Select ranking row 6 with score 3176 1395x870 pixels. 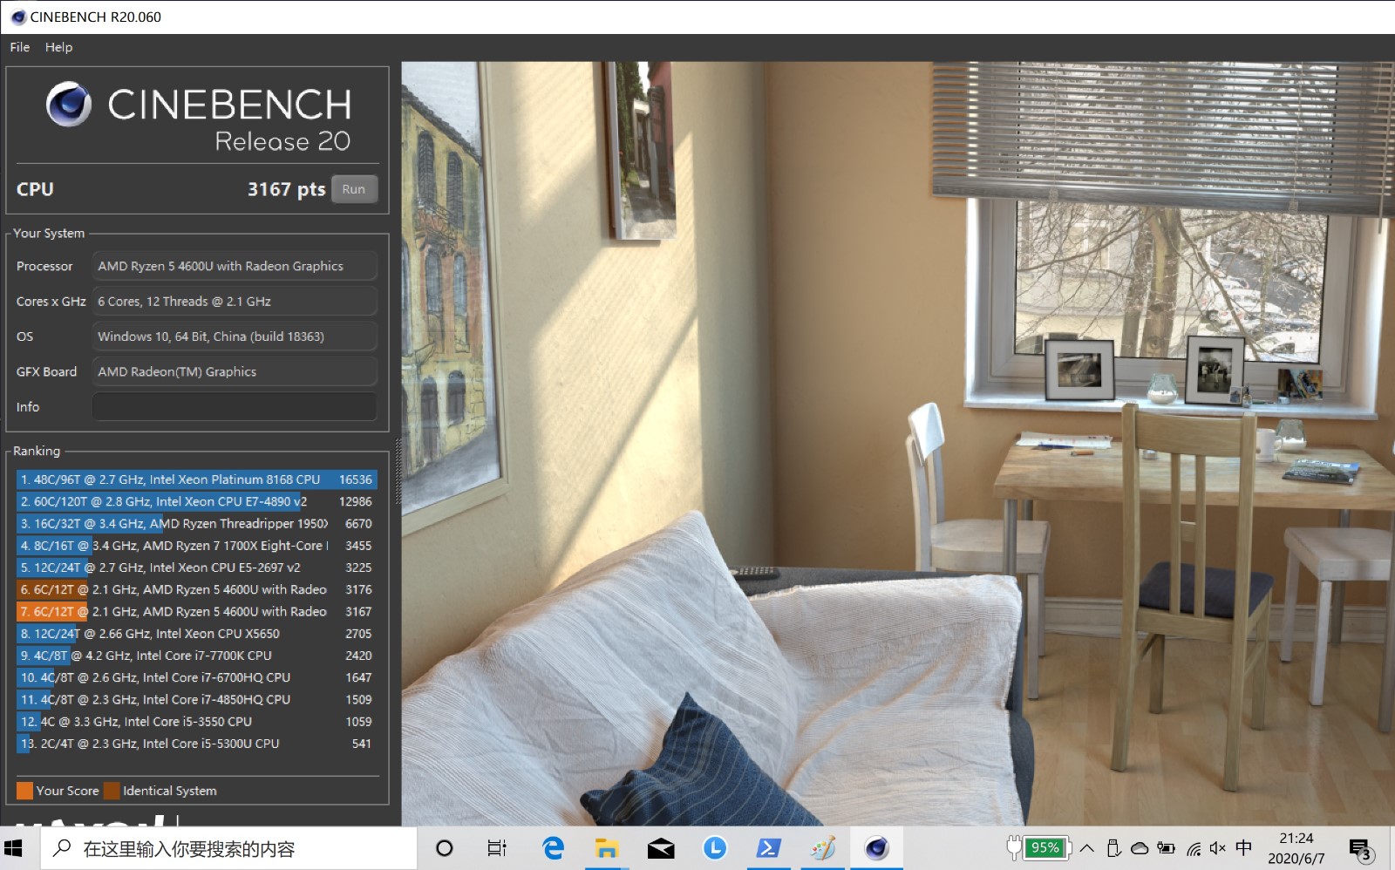[x=197, y=589]
